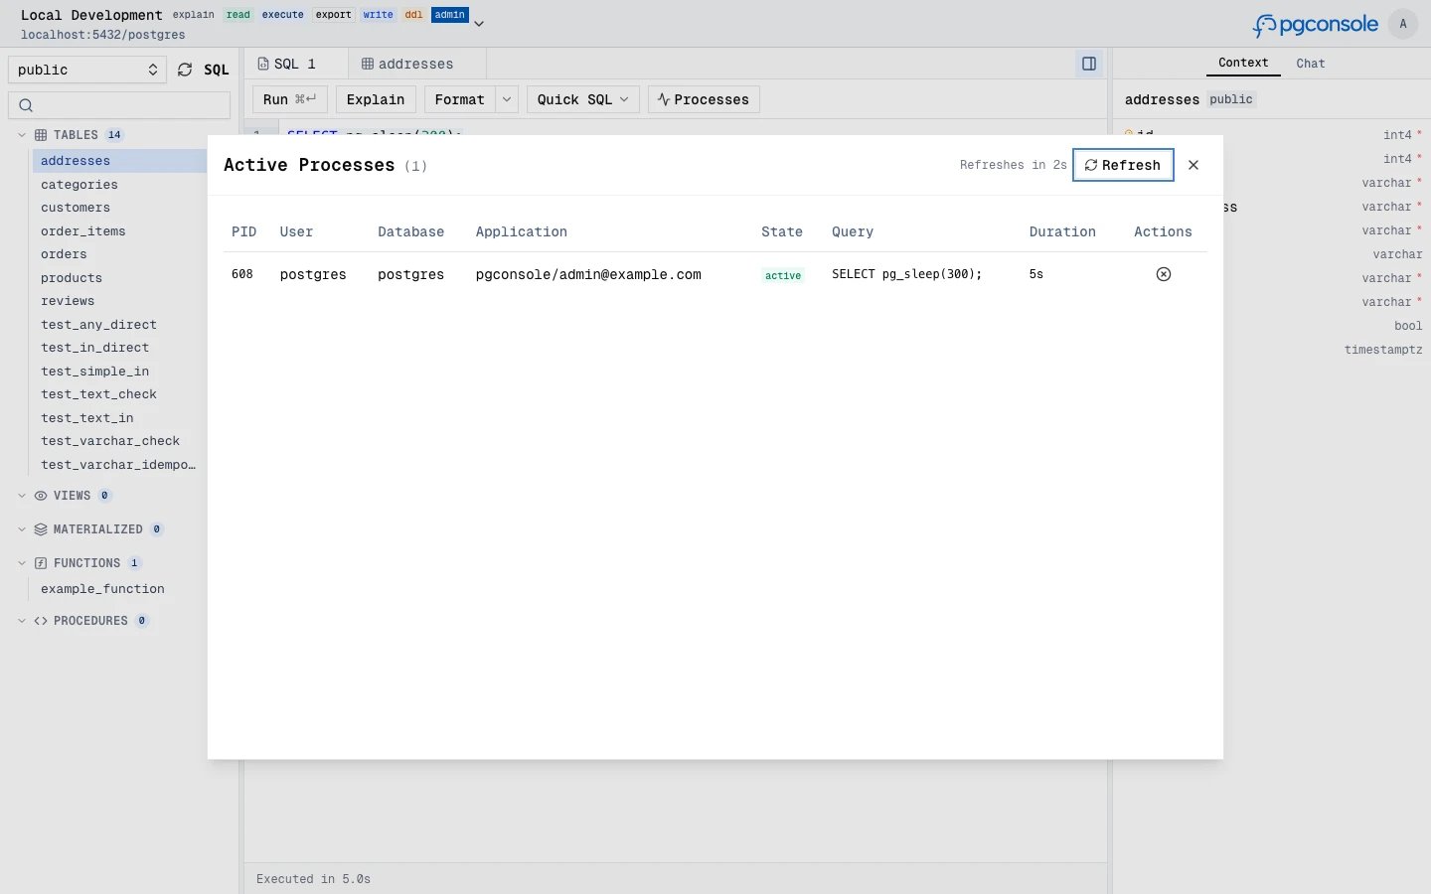1431x894 pixels.
Task: Cancel the pg_sleep process using the terminate icon
Action: point(1164,274)
